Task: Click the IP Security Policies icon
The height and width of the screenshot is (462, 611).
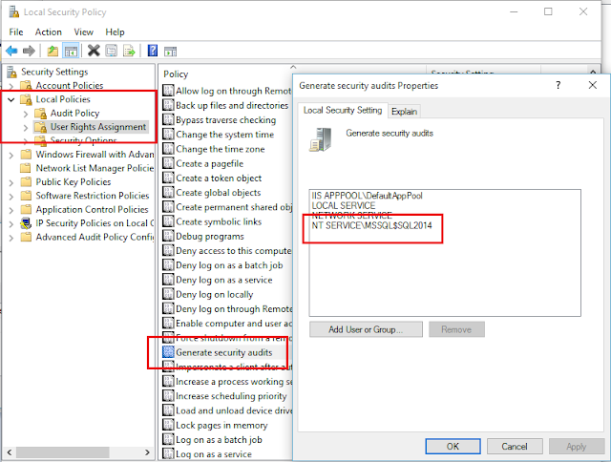Action: point(26,223)
